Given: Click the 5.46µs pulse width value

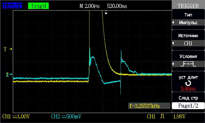Looking at the screenshot, I should pyautogui.click(x=188, y=89).
